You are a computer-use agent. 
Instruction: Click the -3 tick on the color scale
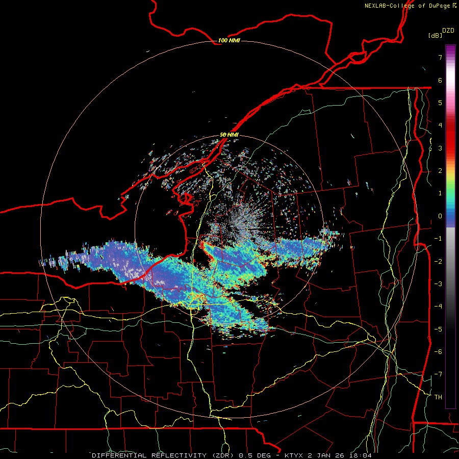438,284
